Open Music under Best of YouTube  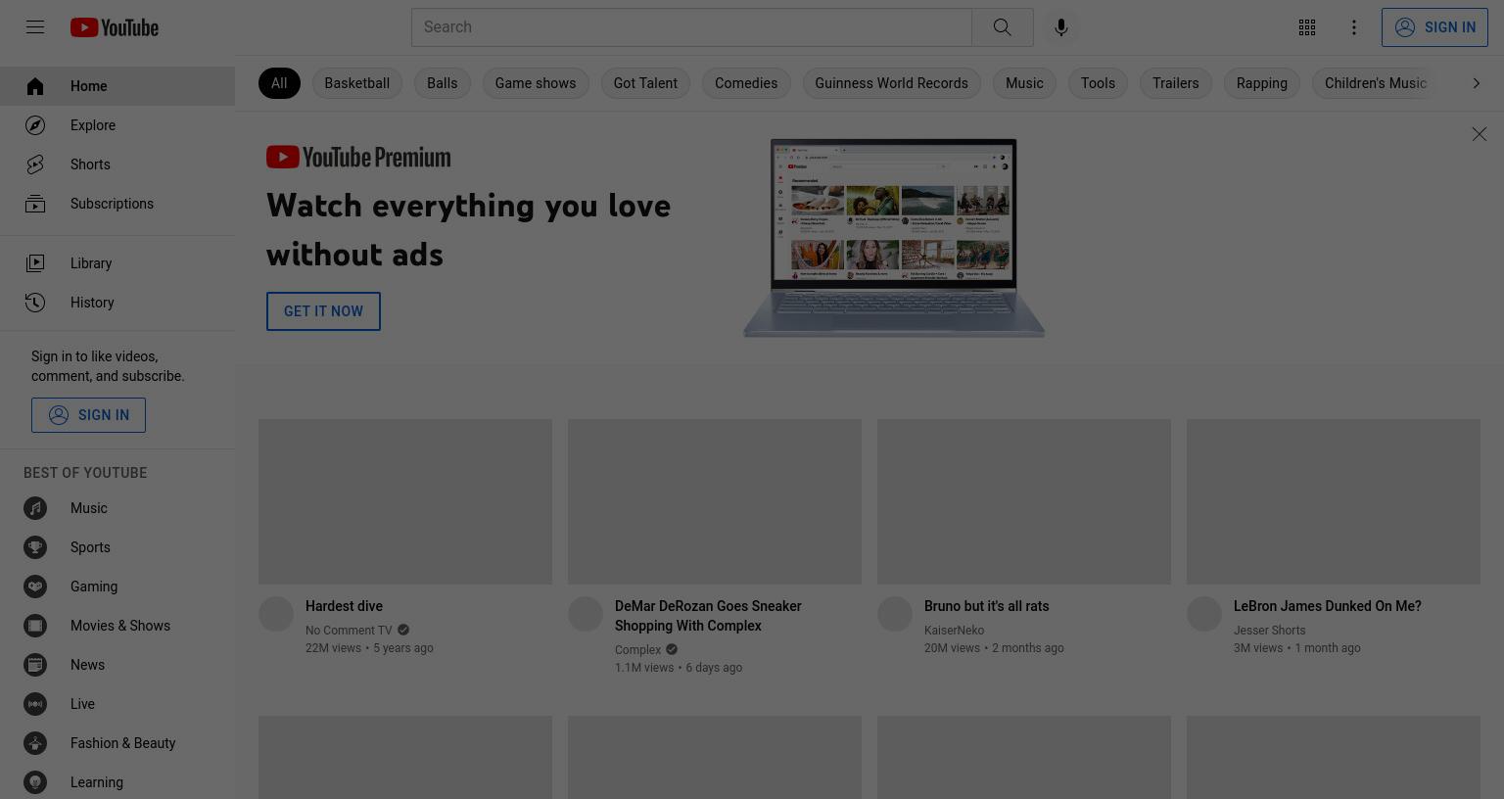pyautogui.click(x=117, y=508)
